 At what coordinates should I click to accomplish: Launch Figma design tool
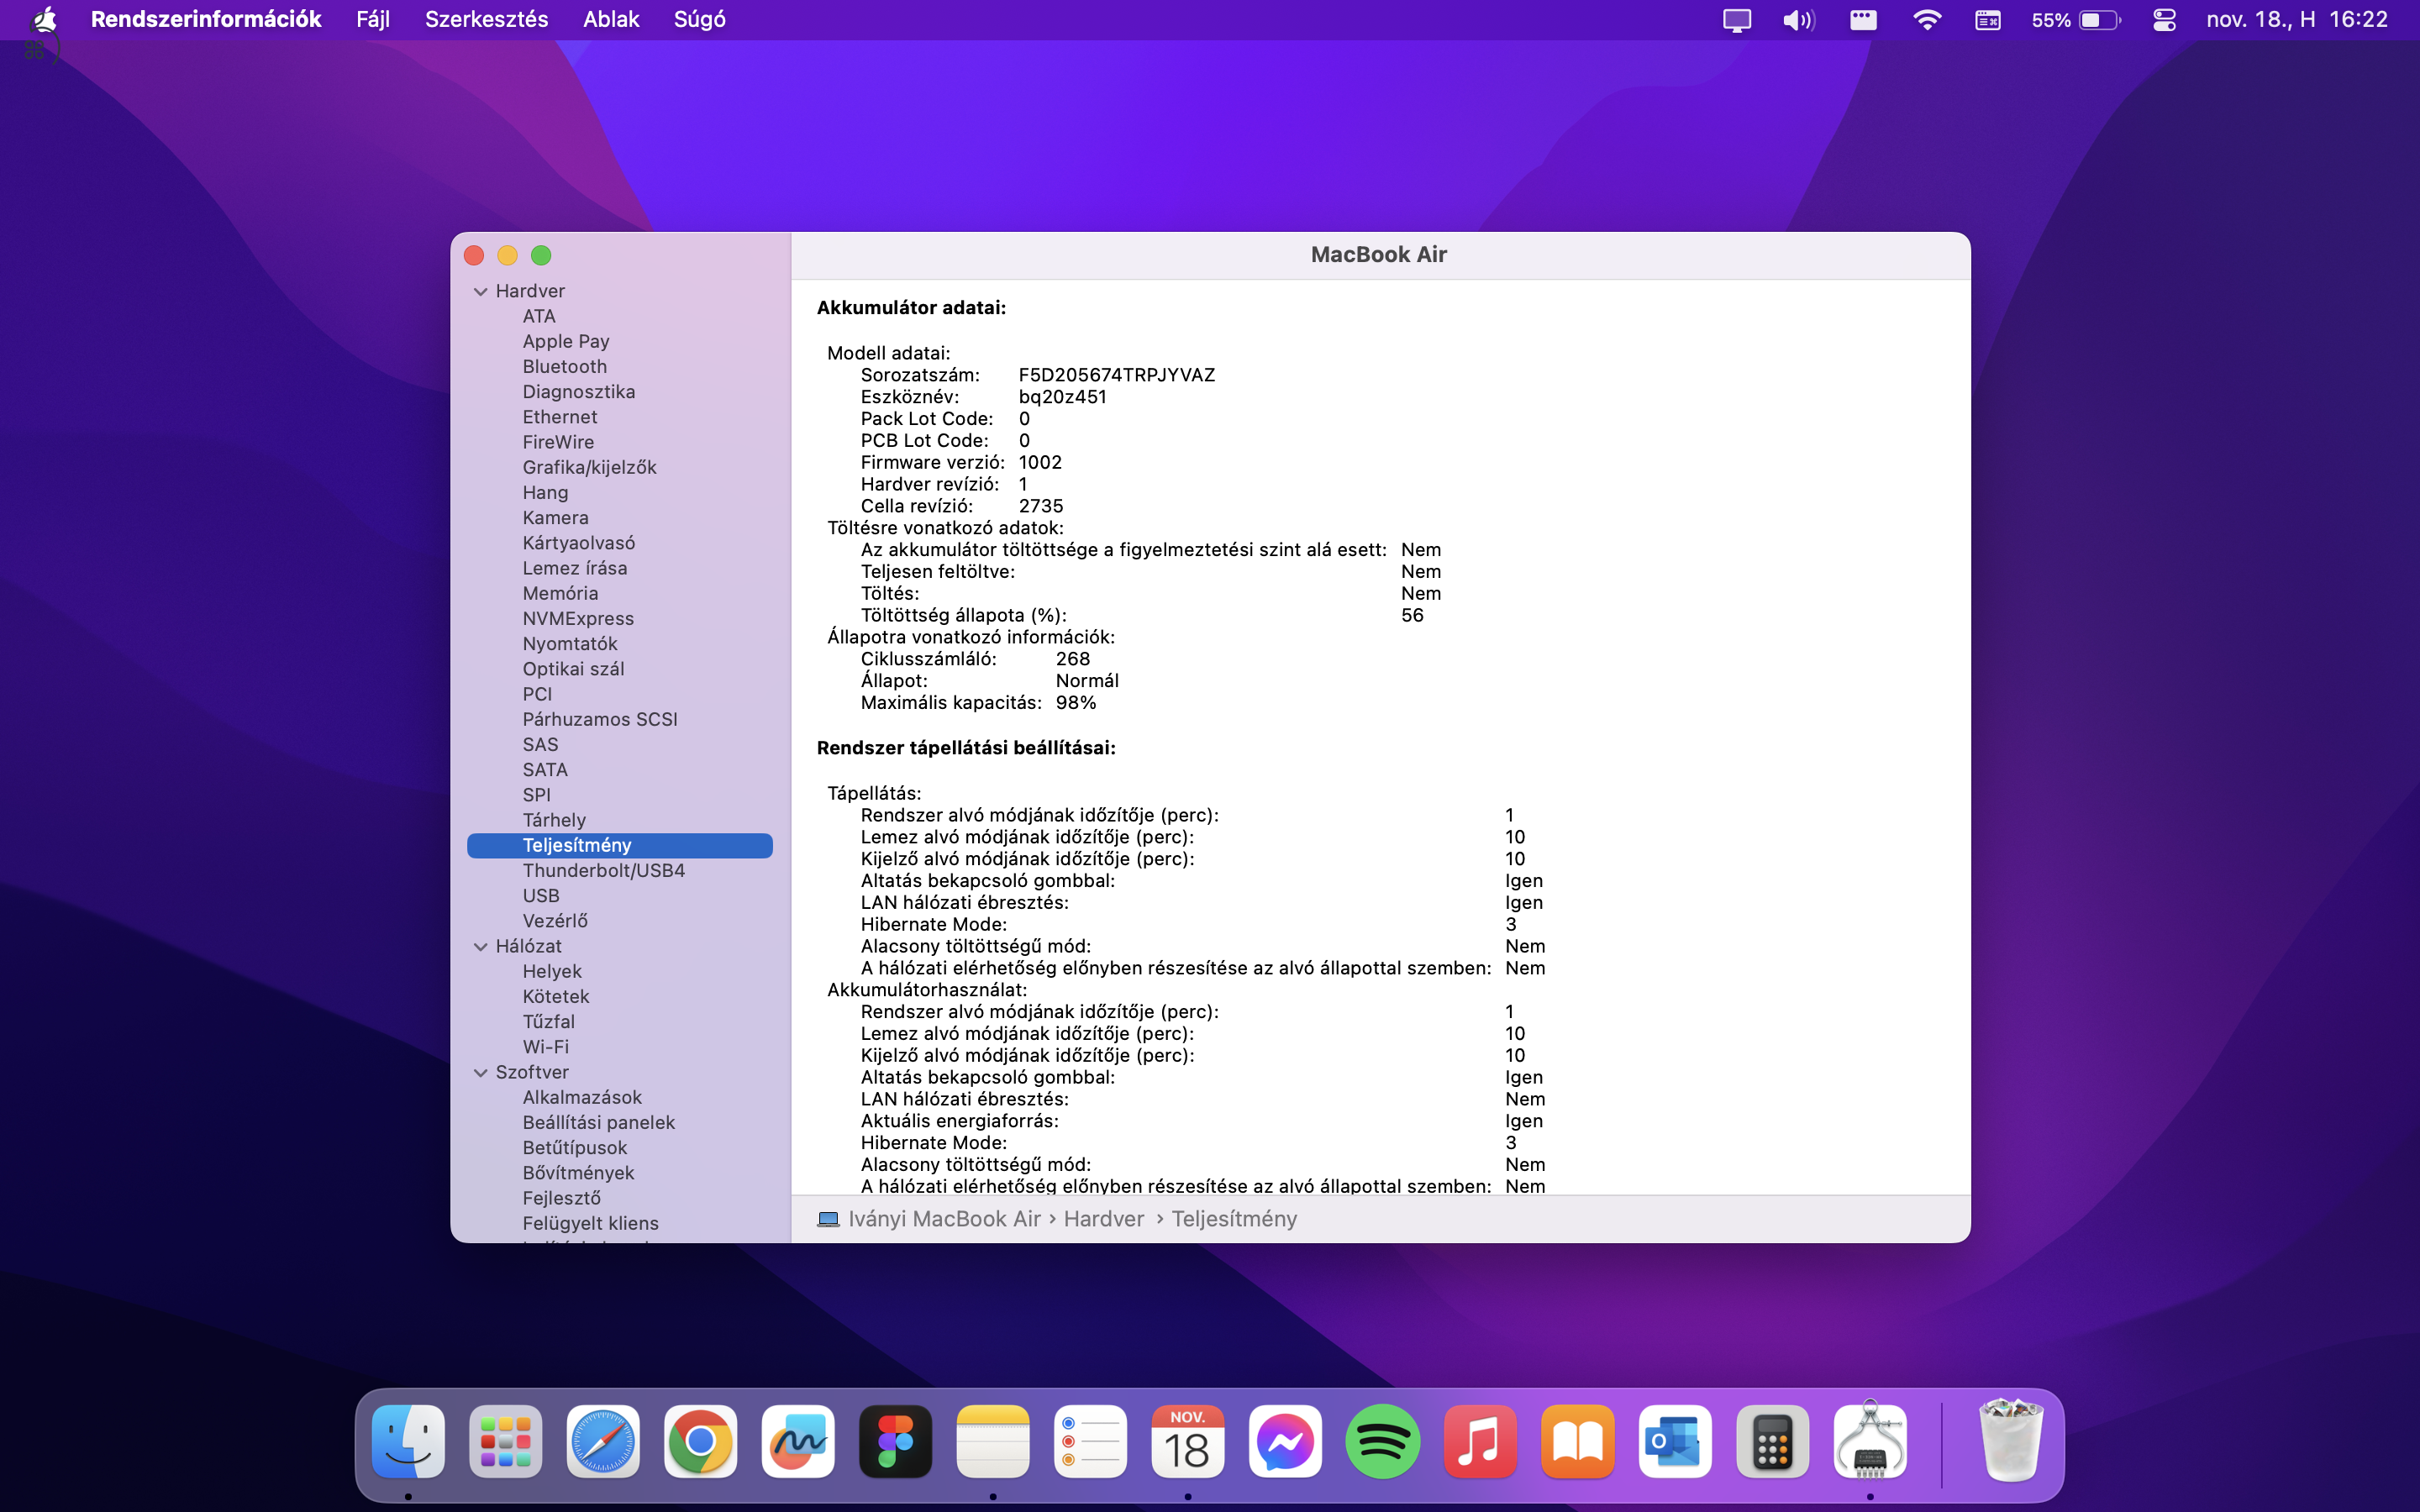click(x=896, y=1442)
